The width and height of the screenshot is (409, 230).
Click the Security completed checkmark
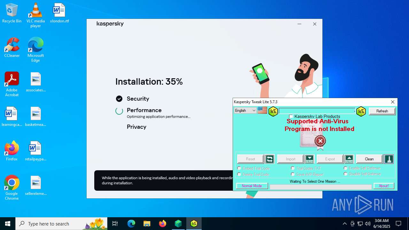(119, 99)
